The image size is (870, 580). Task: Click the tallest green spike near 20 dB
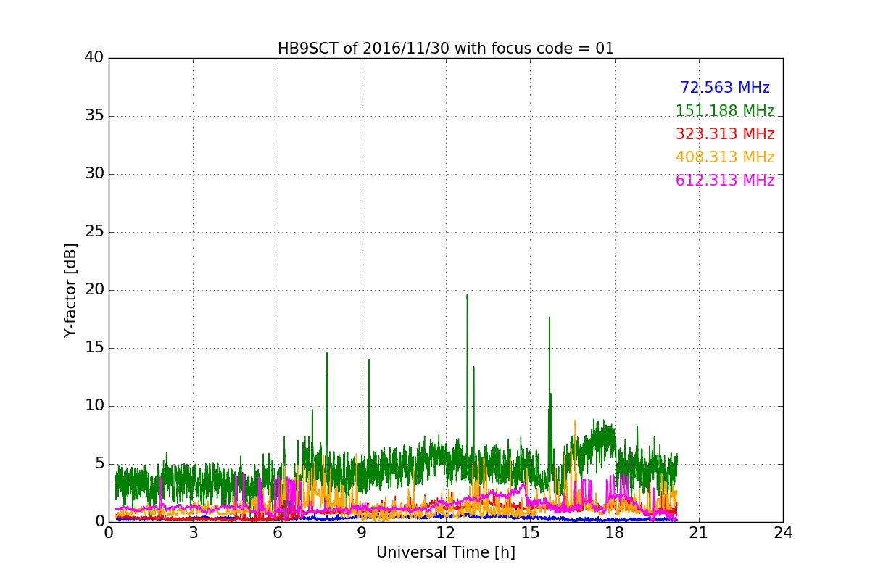click(467, 296)
